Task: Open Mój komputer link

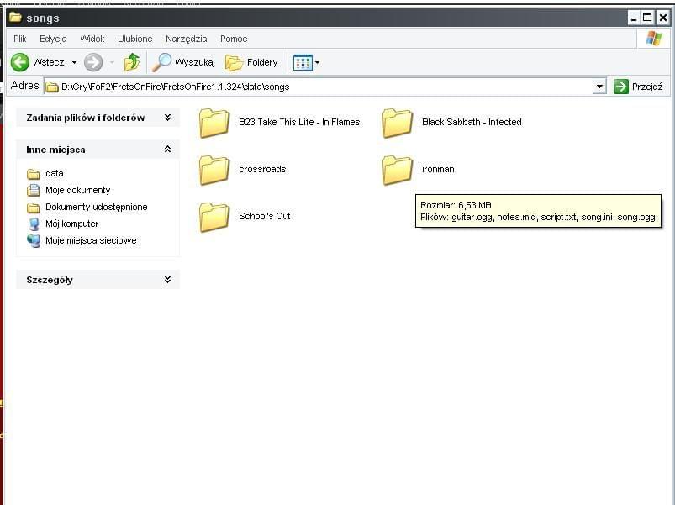Action: pyautogui.click(x=72, y=224)
